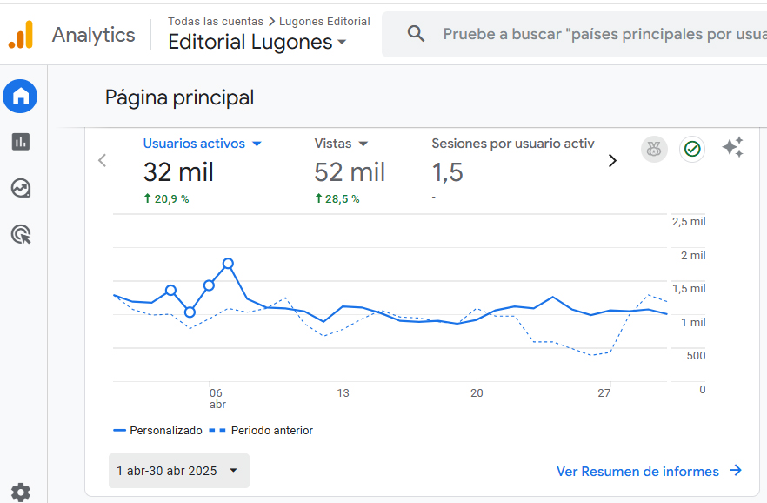767x503 pixels.
Task: Click the 2,5 mil y-axis label
Action: pyautogui.click(x=689, y=222)
